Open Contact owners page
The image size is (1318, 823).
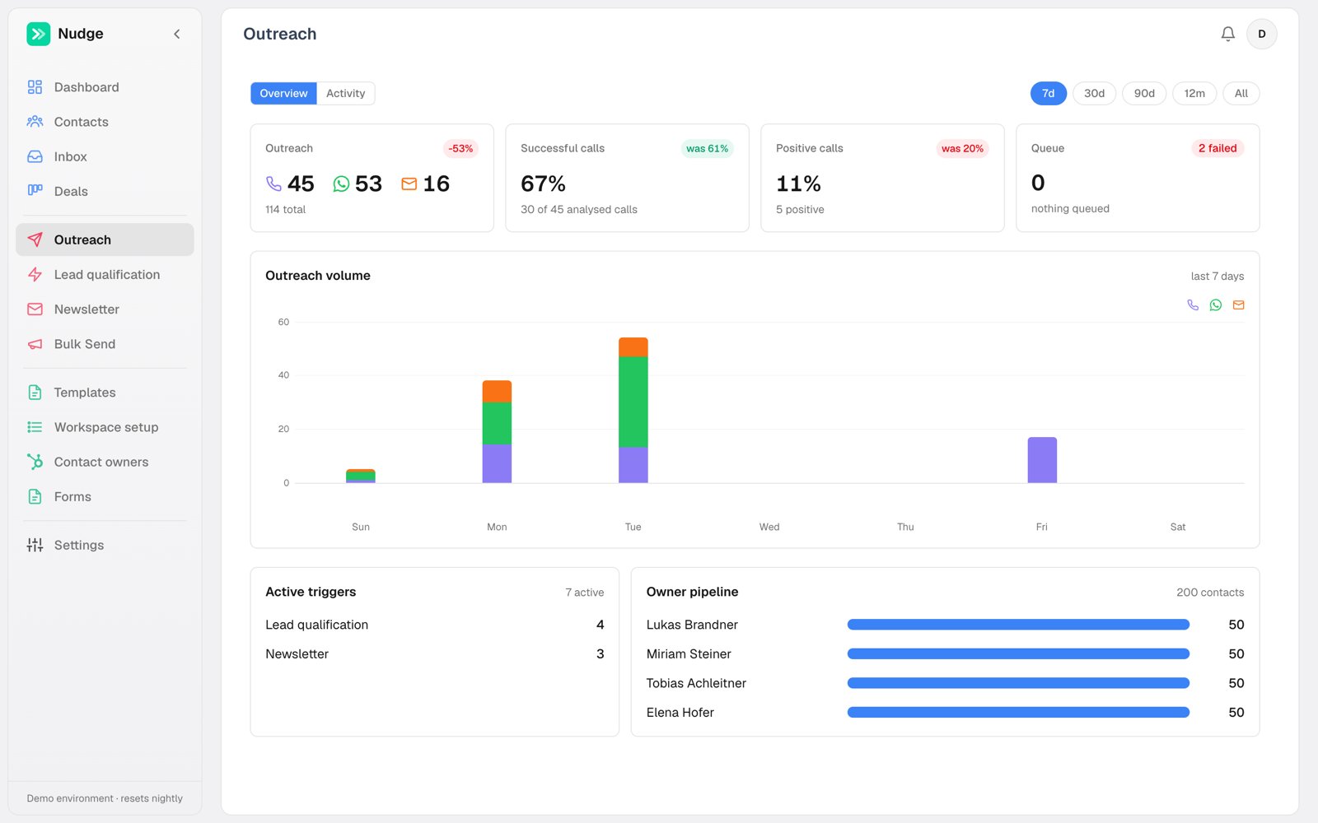105,462
